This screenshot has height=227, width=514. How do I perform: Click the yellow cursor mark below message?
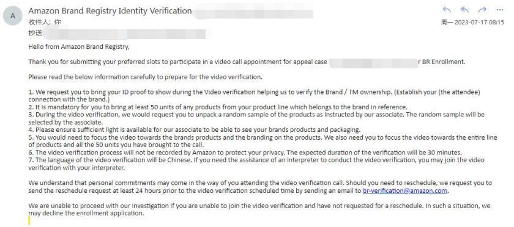tap(29, 222)
